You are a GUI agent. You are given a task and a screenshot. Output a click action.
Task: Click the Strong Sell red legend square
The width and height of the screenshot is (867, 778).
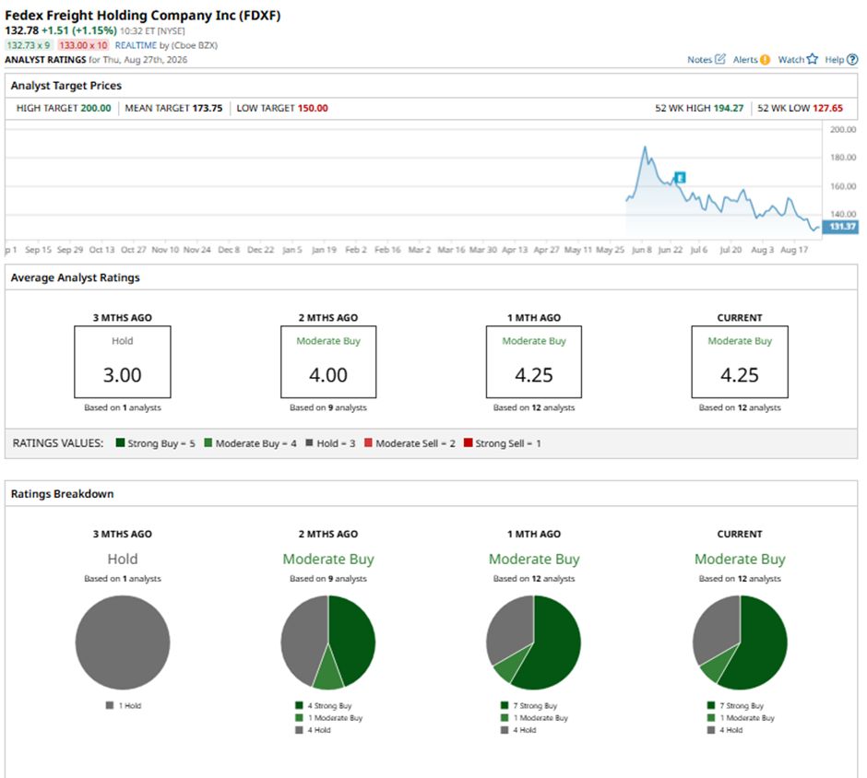point(468,442)
